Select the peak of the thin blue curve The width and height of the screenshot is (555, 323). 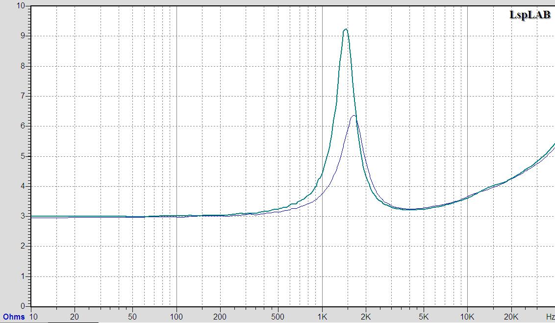point(353,116)
